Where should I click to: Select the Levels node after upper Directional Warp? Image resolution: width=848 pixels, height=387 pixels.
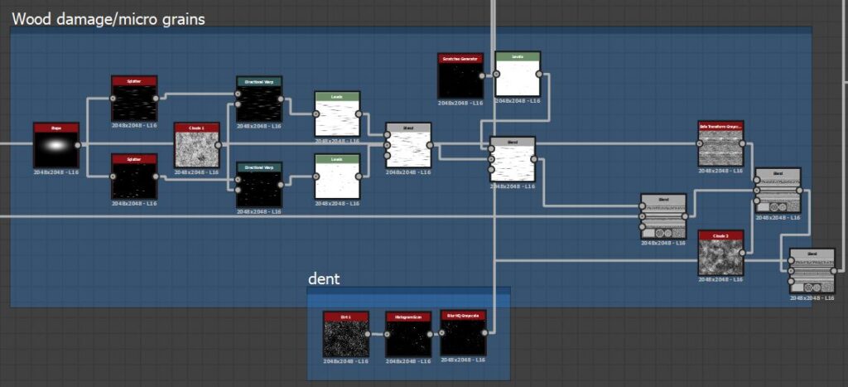338,114
